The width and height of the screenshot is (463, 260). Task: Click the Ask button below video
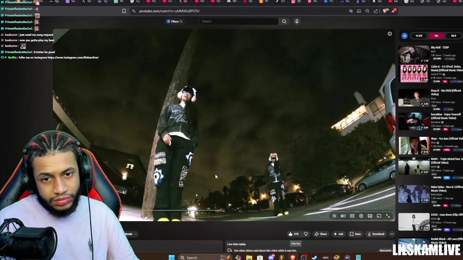(338, 234)
